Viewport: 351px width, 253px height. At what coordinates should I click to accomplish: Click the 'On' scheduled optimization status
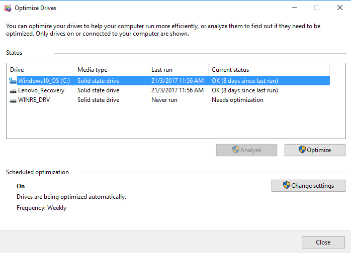[x=21, y=186]
